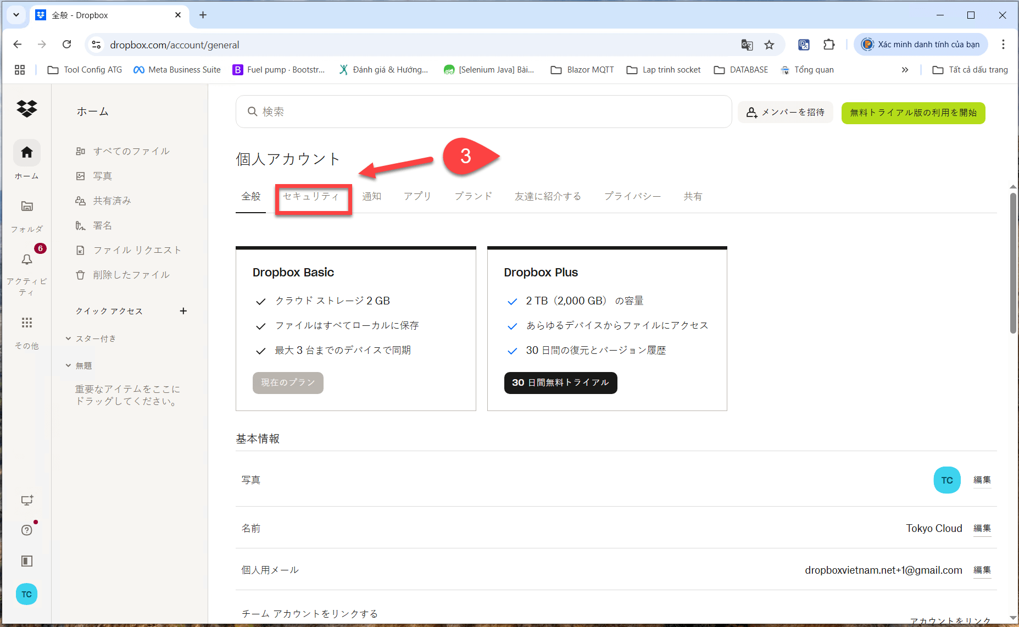Open the Tổng quan bookmark
Screen dimensions: 1019x627
807,70
